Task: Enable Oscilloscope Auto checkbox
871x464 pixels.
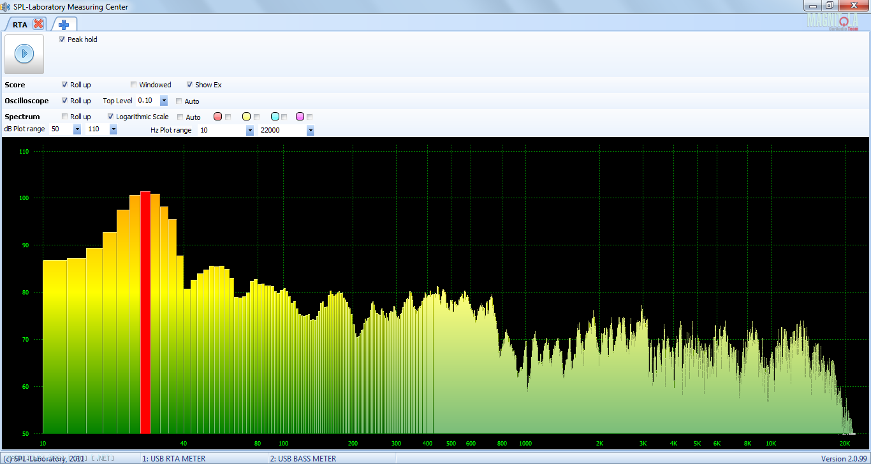Action: [179, 101]
